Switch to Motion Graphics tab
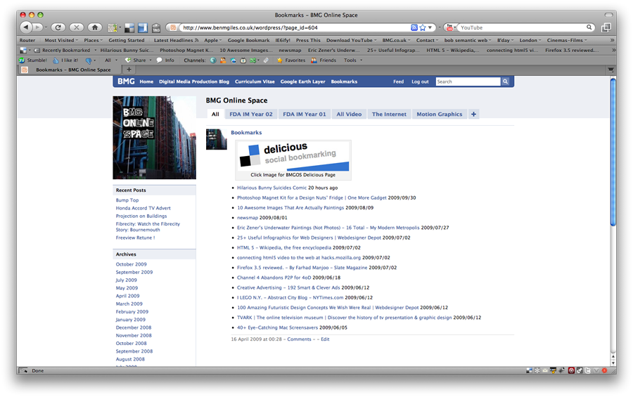 [439, 114]
